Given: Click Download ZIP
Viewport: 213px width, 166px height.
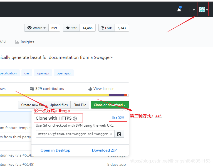Looking at the screenshot, I should 104,150.
